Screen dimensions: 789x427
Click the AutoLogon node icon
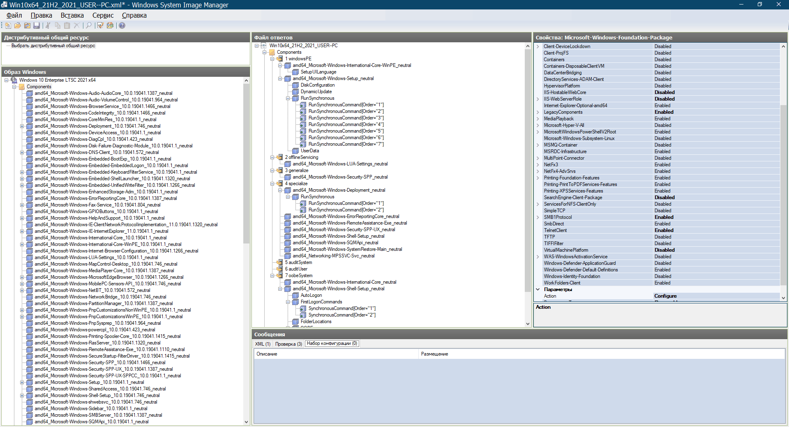point(295,295)
